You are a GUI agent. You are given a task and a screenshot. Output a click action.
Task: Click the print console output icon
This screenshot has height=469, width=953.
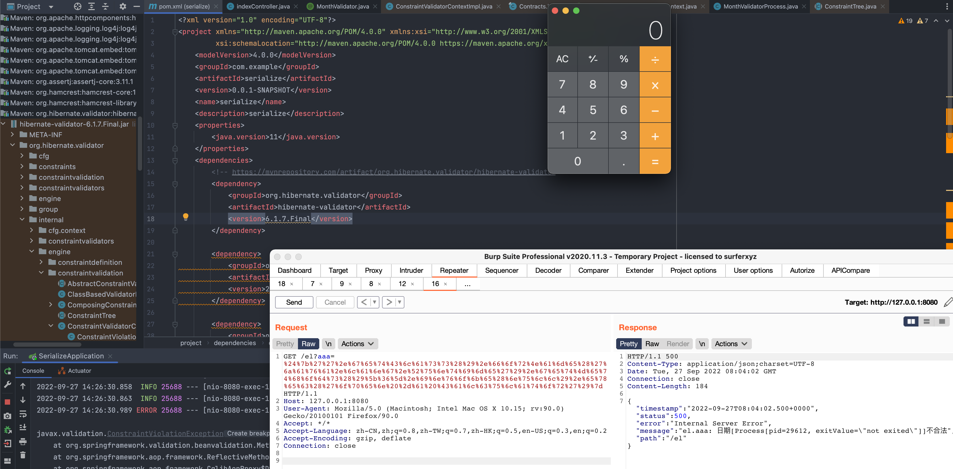point(23,442)
